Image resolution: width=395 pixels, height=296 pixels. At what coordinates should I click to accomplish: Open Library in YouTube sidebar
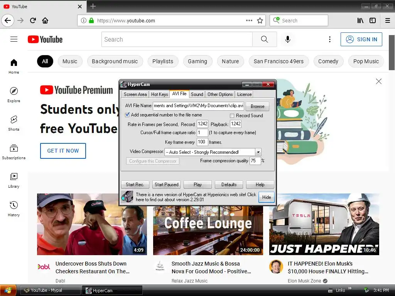point(14,180)
